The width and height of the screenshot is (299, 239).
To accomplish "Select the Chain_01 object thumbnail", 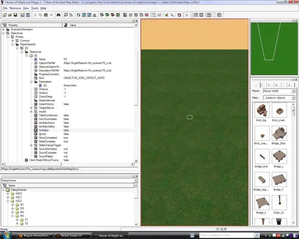I will (279, 203).
